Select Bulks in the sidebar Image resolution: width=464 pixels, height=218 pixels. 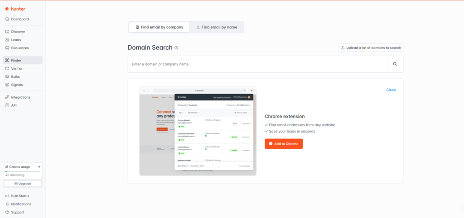pos(23,76)
